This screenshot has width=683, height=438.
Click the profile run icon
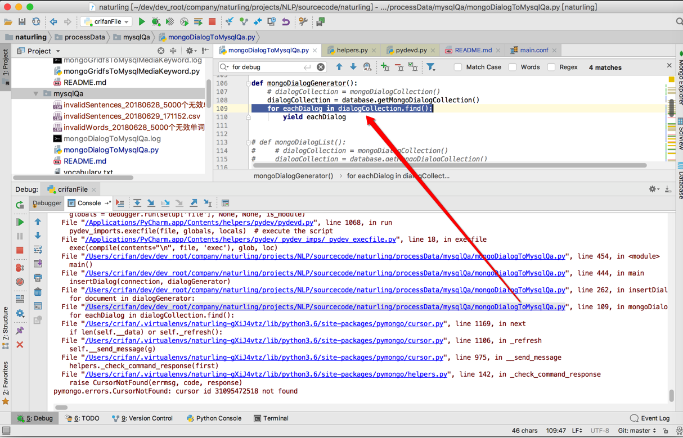184,22
